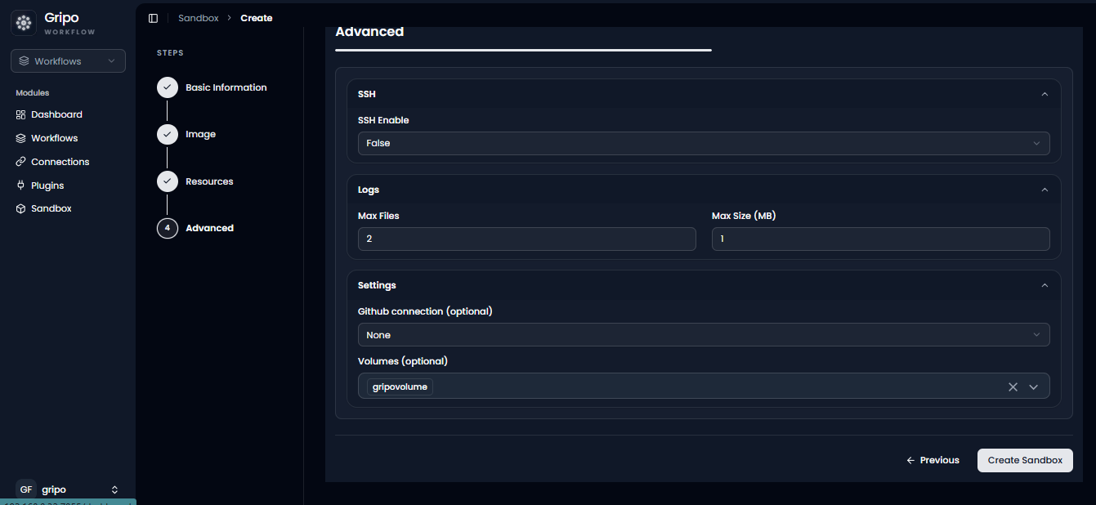Collapse the Settings section
The width and height of the screenshot is (1096, 505).
click(1045, 285)
